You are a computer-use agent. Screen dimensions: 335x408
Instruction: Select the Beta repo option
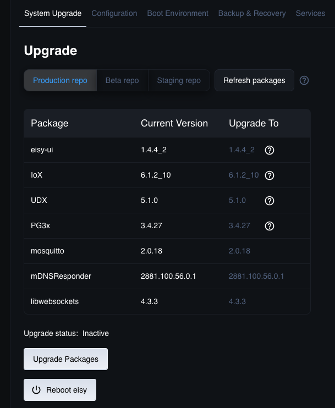(x=122, y=80)
